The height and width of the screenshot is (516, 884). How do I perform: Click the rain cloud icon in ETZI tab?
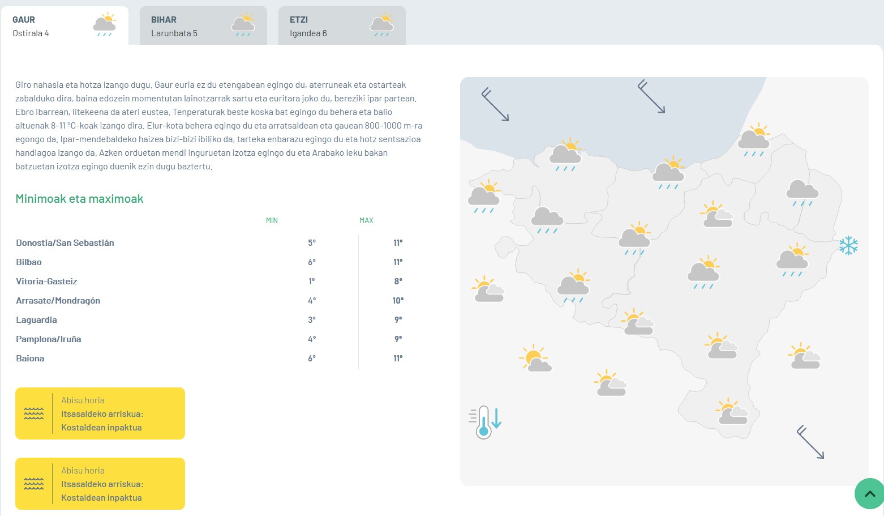[x=382, y=25]
